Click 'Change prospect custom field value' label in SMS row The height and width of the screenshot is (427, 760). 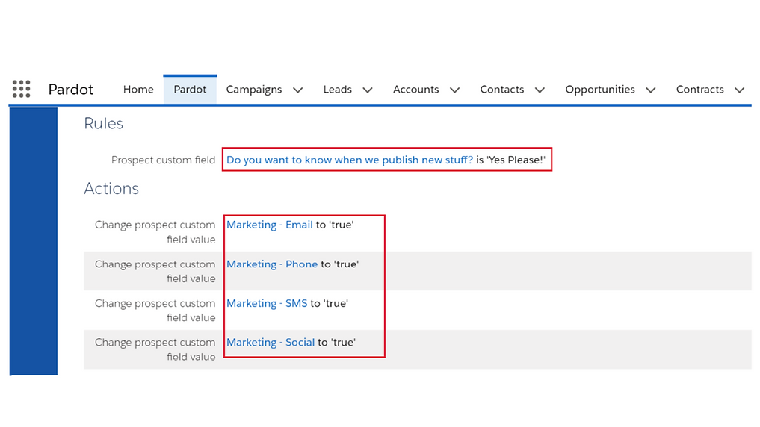point(155,311)
